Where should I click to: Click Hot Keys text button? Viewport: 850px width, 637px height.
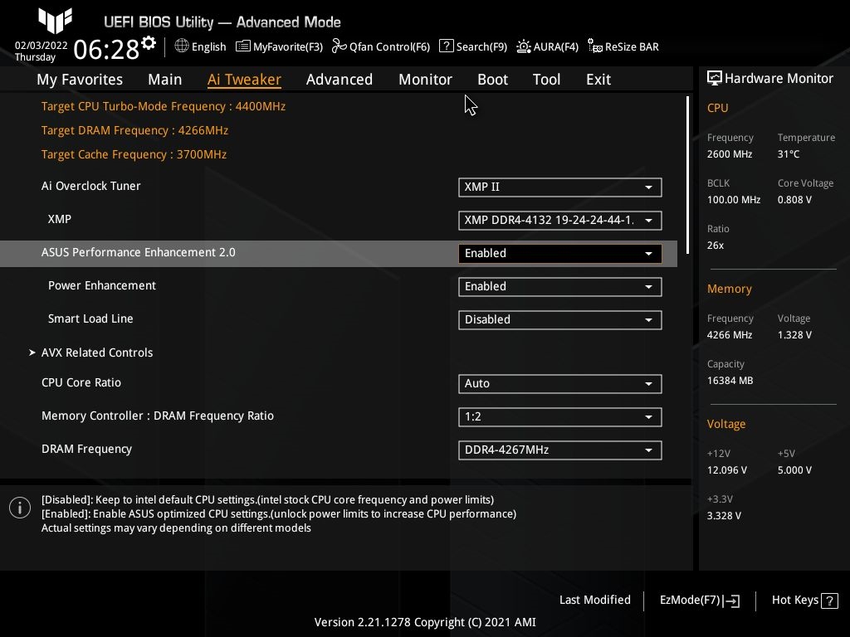pos(794,600)
